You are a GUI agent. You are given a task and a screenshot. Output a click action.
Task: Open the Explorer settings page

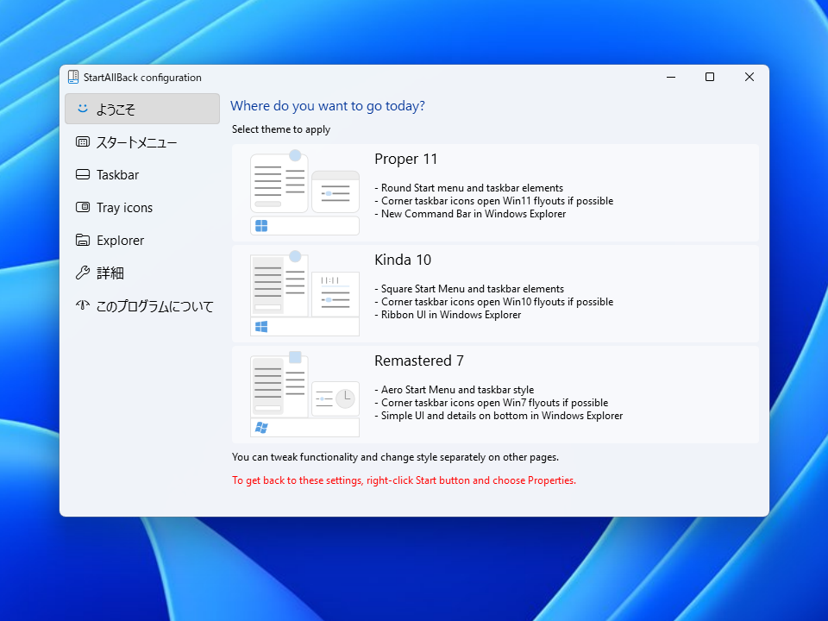(142, 240)
